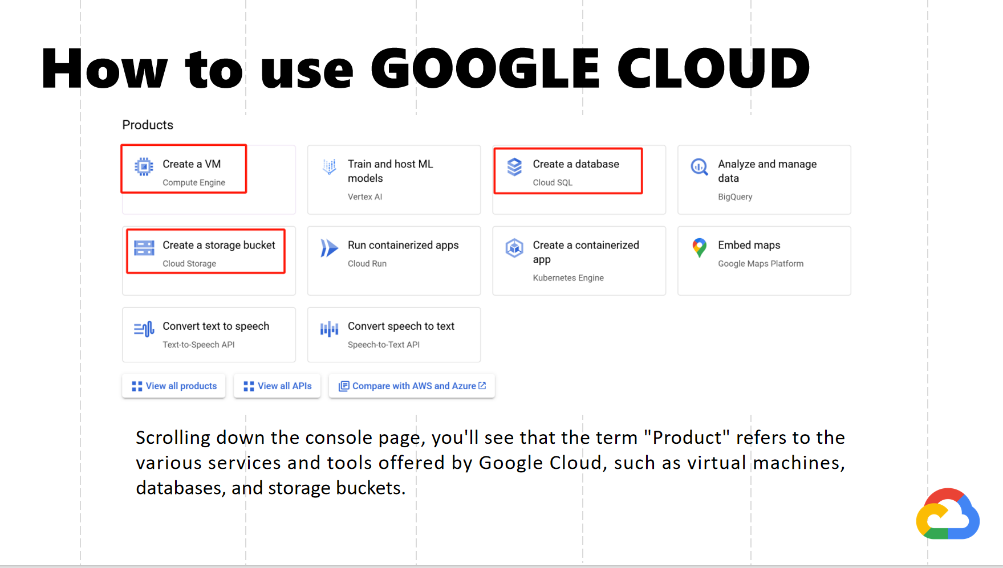Open the Analyze and manage data card
The image size is (1003, 568).
tap(764, 179)
